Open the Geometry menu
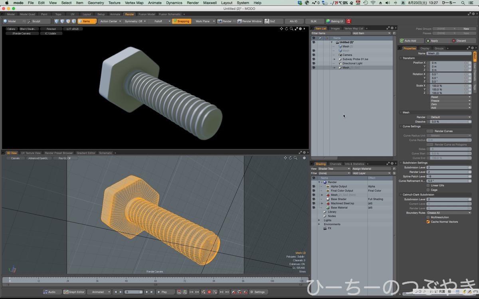 pyautogui.click(x=96, y=3)
